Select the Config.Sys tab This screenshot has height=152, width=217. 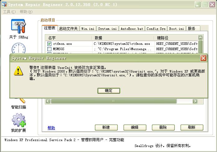pos(156,29)
